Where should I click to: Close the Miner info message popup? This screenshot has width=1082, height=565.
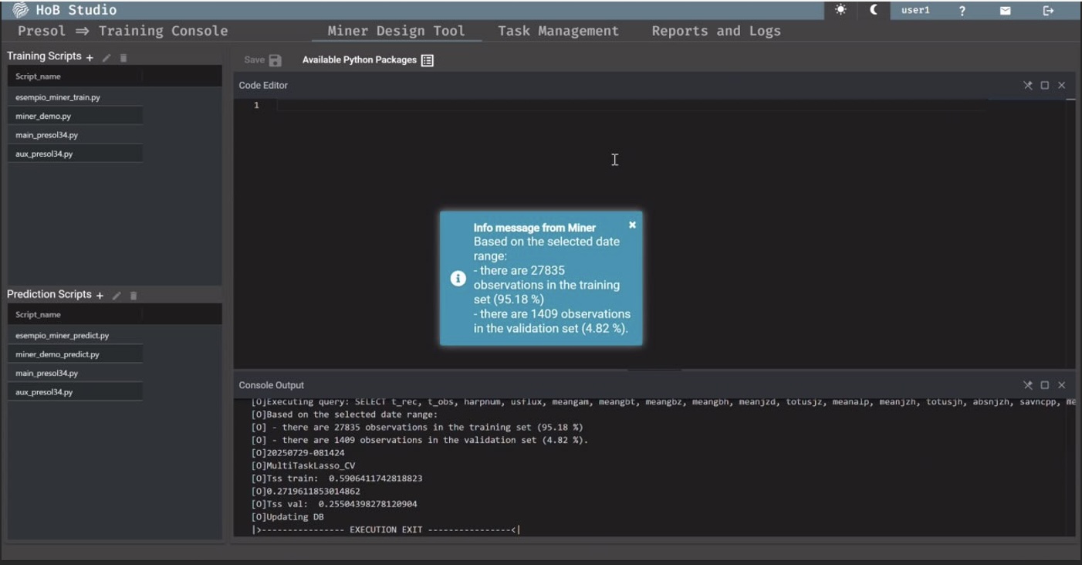[632, 225]
